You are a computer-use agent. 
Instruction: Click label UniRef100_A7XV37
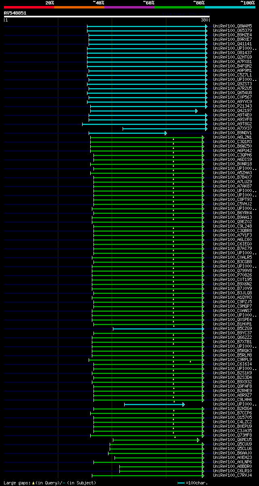(x=233, y=128)
